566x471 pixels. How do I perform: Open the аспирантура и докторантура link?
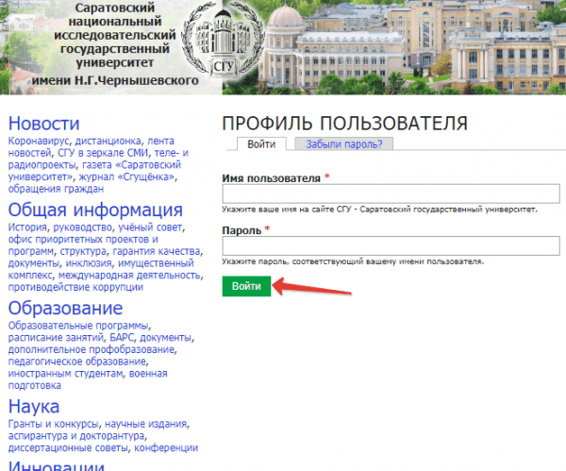76,436
